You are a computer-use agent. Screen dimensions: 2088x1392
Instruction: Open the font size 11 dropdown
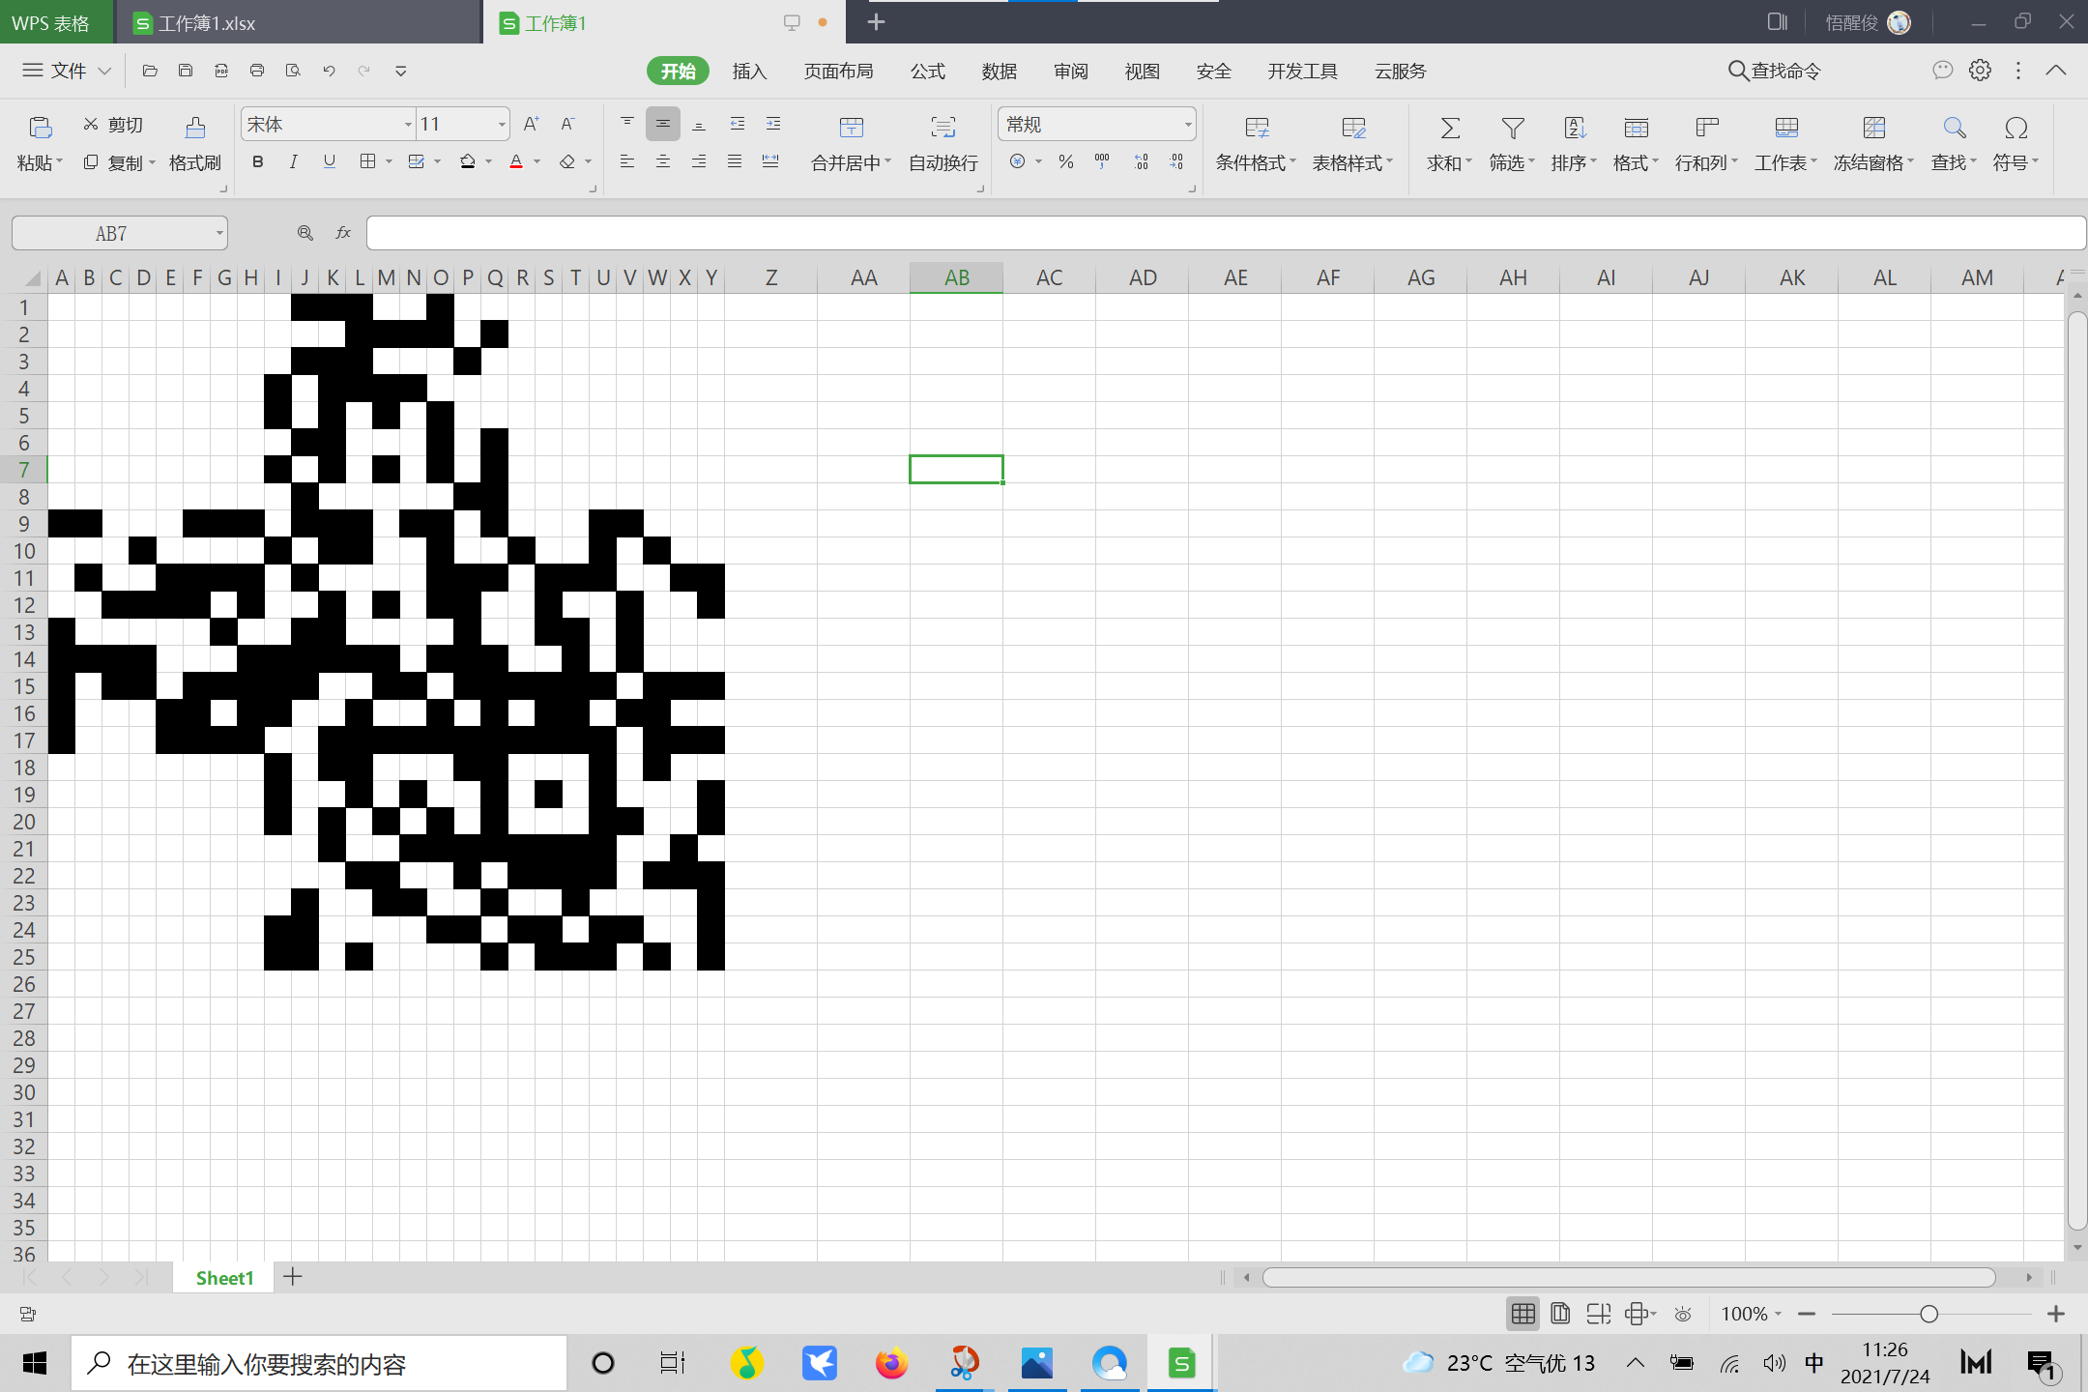point(502,125)
